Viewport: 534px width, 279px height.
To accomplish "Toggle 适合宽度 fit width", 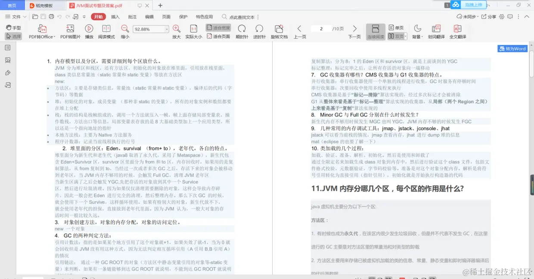I will point(218,28).
